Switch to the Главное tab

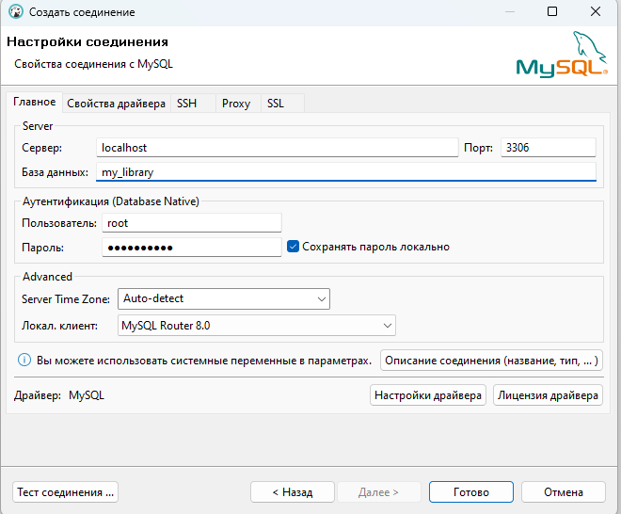pyautogui.click(x=35, y=102)
